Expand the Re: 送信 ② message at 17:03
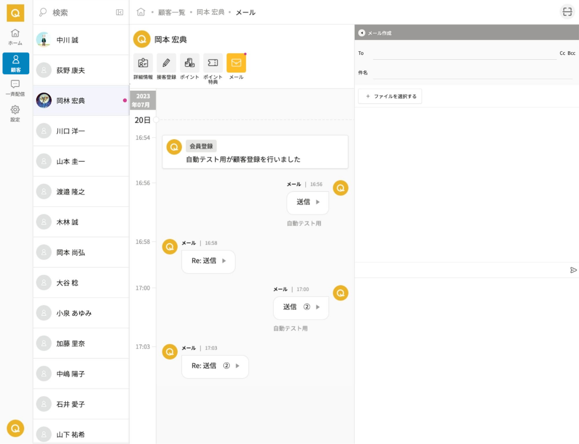 215,366
